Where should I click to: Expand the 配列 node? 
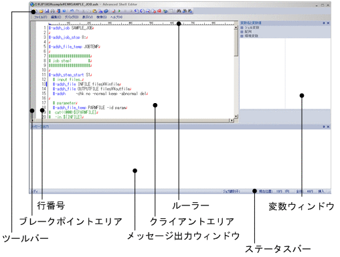coord(242,31)
